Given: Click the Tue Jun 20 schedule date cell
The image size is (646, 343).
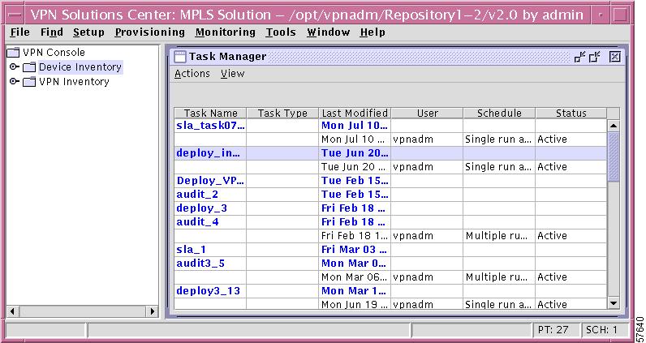Looking at the screenshot, I should [x=355, y=167].
